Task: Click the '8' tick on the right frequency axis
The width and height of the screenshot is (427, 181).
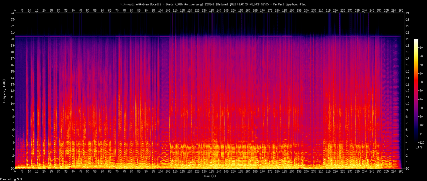Action: (x=406, y=117)
